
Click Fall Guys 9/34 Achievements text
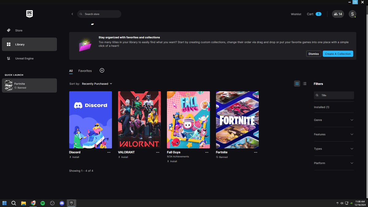[x=178, y=156]
